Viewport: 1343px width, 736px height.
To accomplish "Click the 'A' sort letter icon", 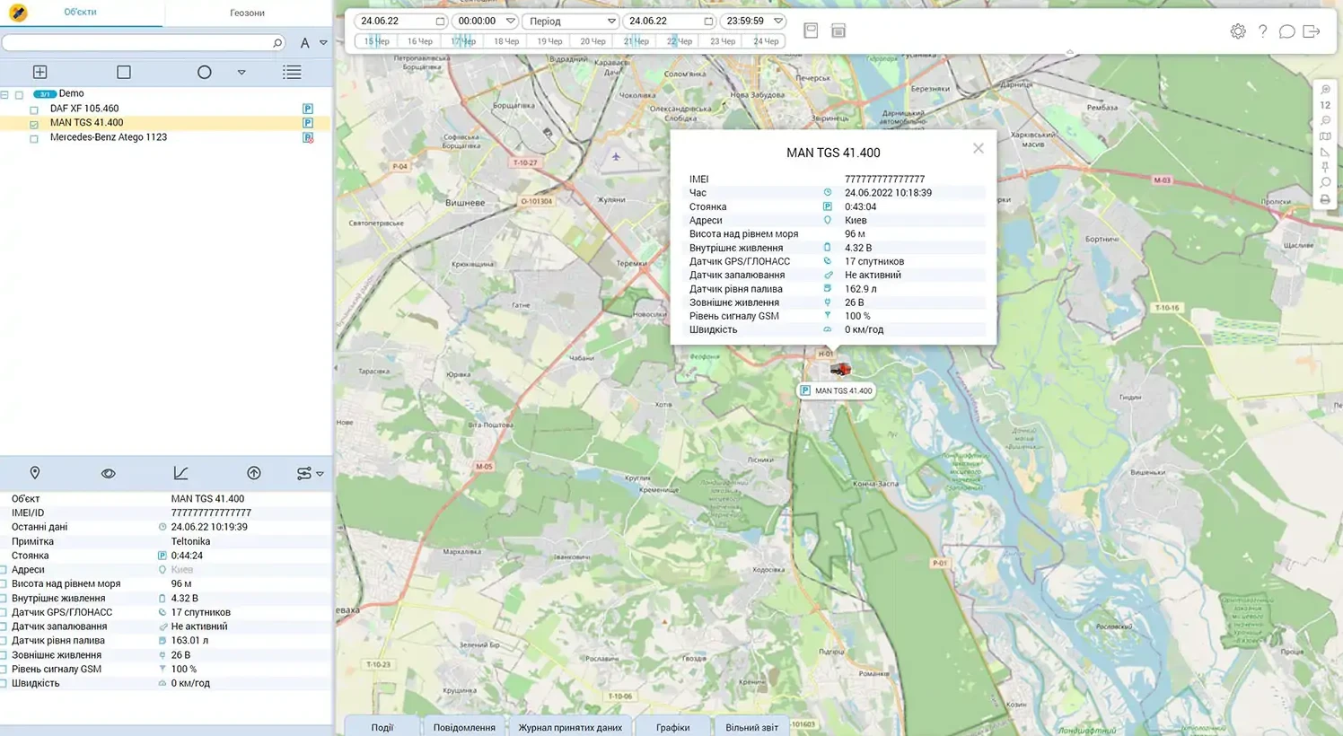I will (305, 43).
